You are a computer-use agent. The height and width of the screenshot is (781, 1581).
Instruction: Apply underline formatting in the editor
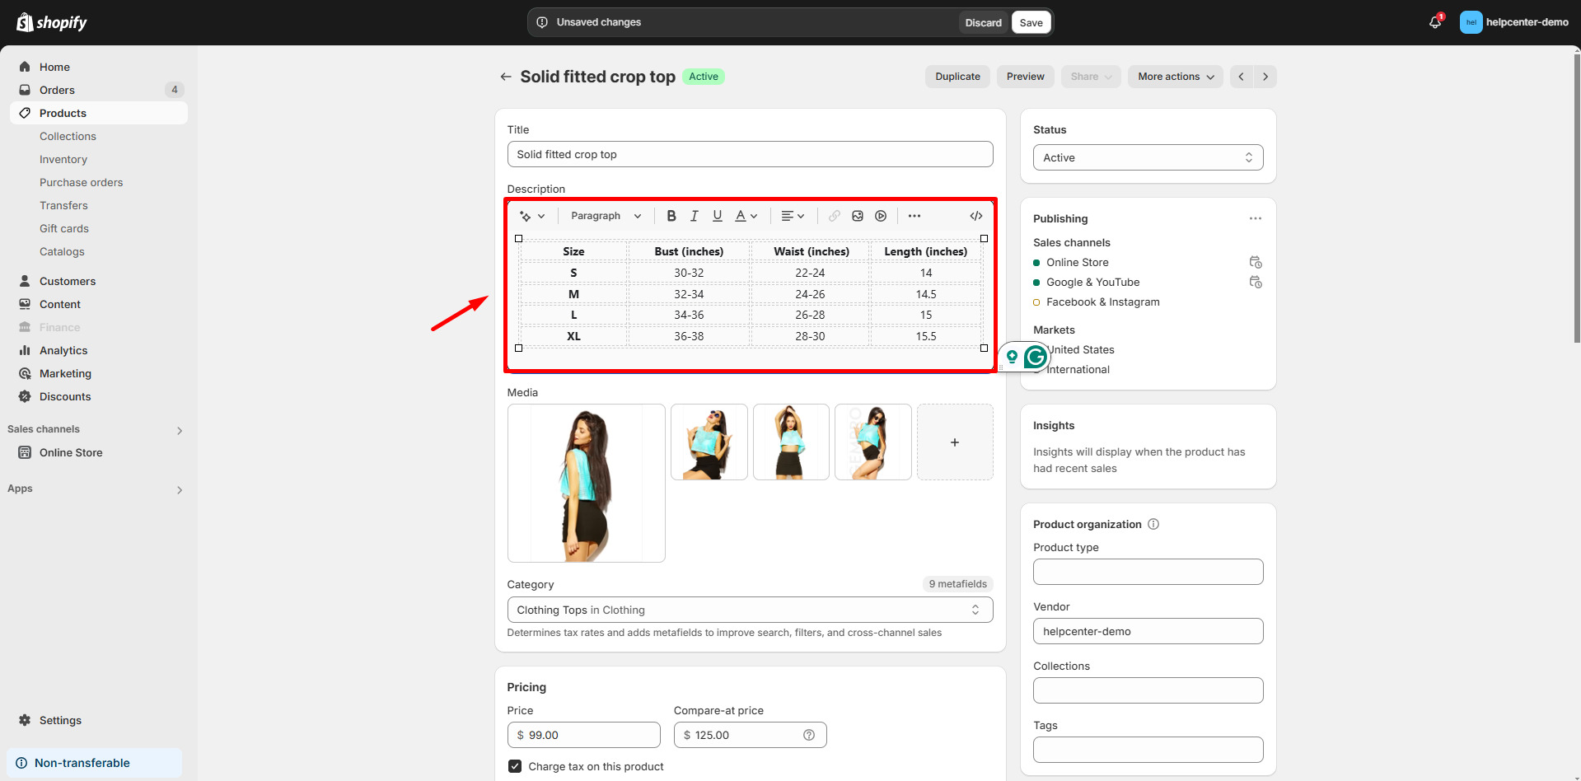click(x=717, y=215)
